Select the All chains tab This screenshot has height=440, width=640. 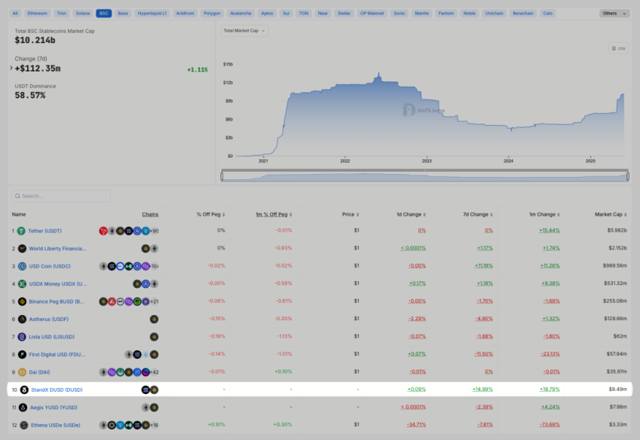coord(15,14)
